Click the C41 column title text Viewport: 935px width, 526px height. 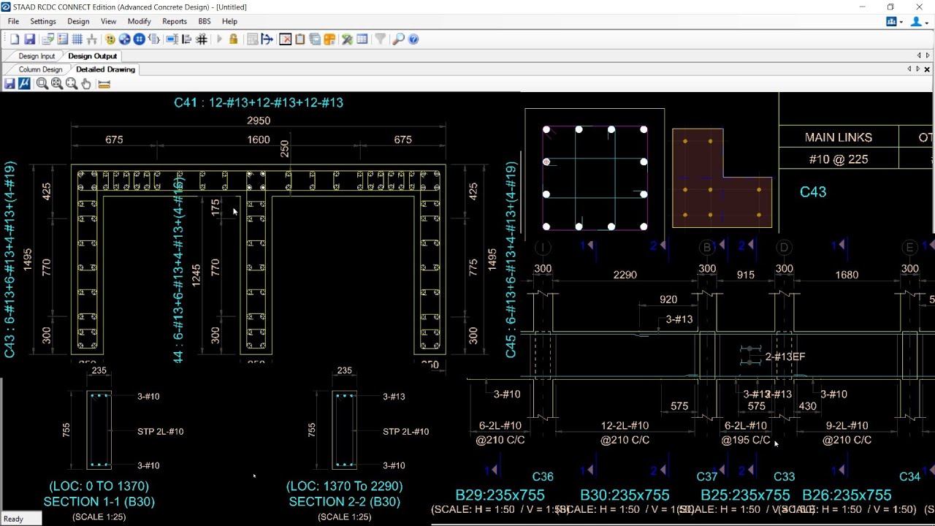coord(259,102)
